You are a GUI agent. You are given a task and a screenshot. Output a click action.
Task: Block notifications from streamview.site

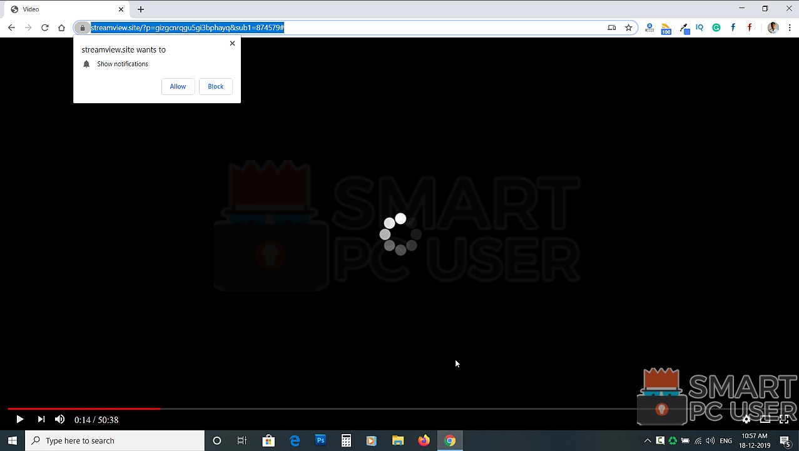coord(215,86)
